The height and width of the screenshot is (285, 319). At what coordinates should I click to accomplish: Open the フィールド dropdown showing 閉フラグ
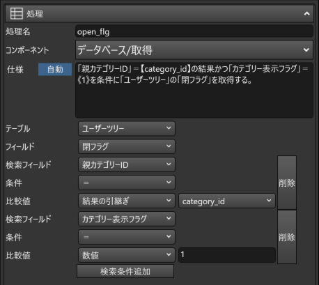pos(127,146)
